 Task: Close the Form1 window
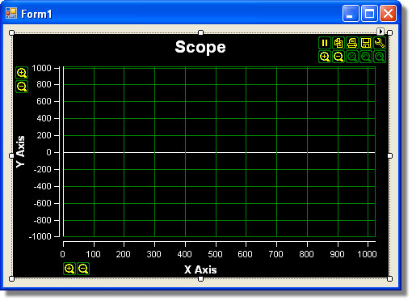point(388,13)
